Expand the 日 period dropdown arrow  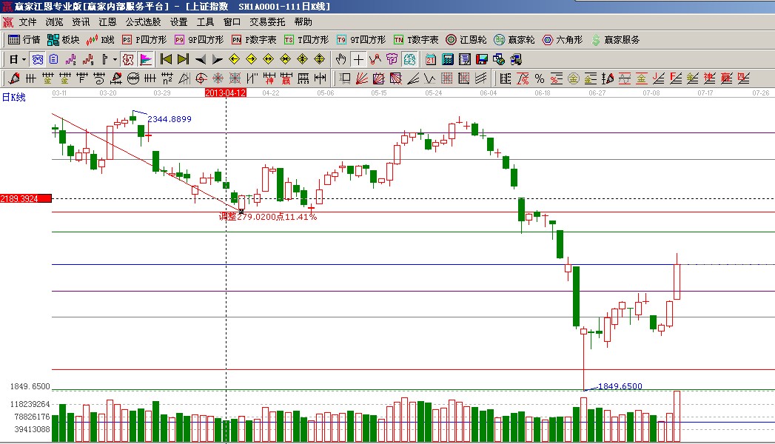pos(24,59)
